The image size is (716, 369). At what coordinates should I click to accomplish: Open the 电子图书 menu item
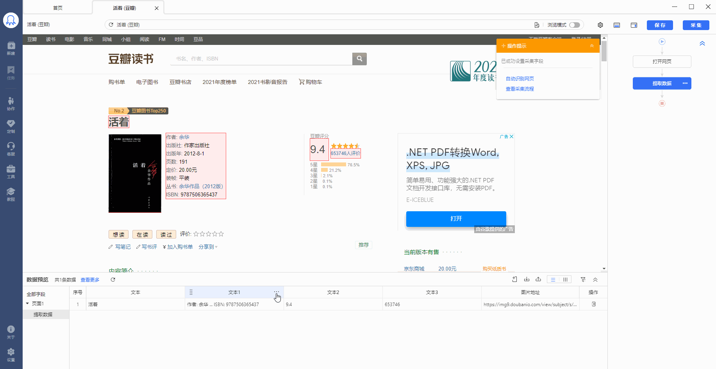(147, 82)
